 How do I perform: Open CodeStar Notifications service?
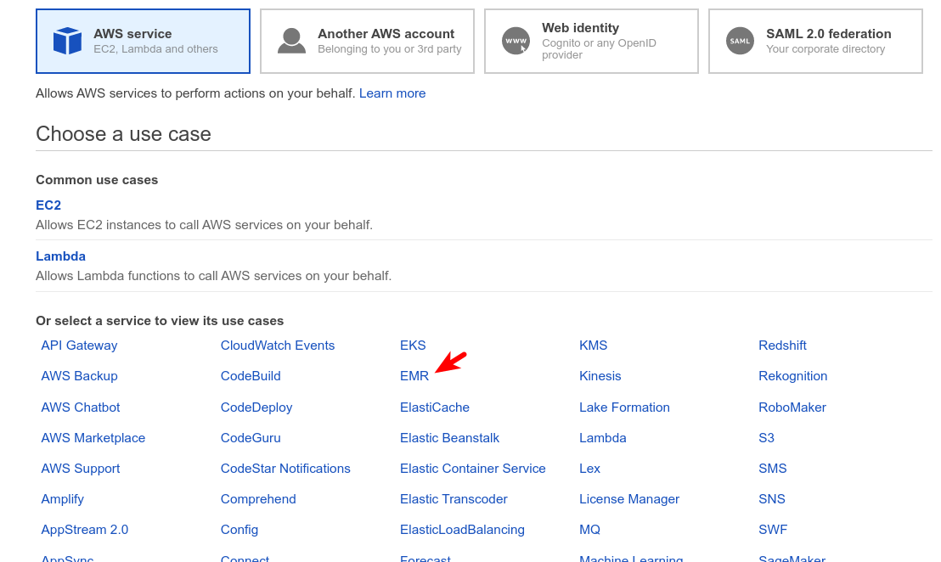click(x=285, y=469)
